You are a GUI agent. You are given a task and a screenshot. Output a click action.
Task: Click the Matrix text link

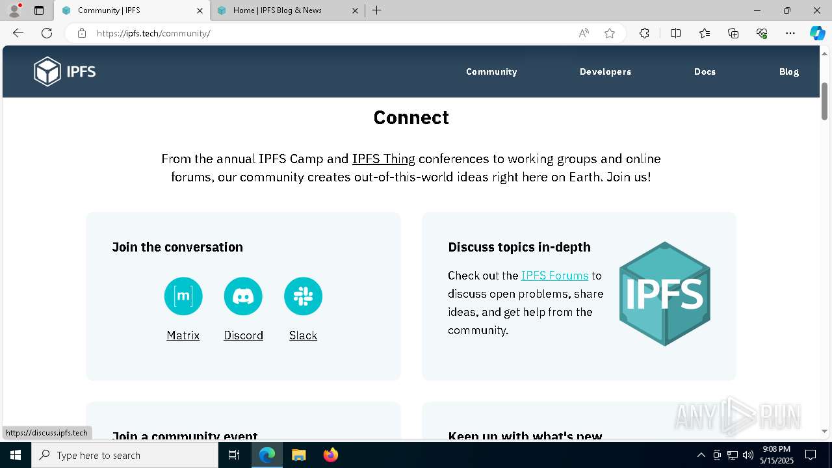point(183,335)
